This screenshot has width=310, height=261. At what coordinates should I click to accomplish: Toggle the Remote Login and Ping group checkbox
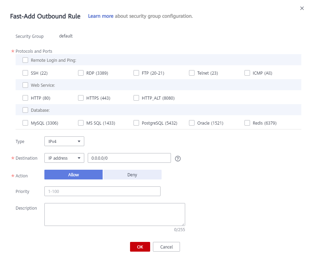pyautogui.click(x=25, y=60)
